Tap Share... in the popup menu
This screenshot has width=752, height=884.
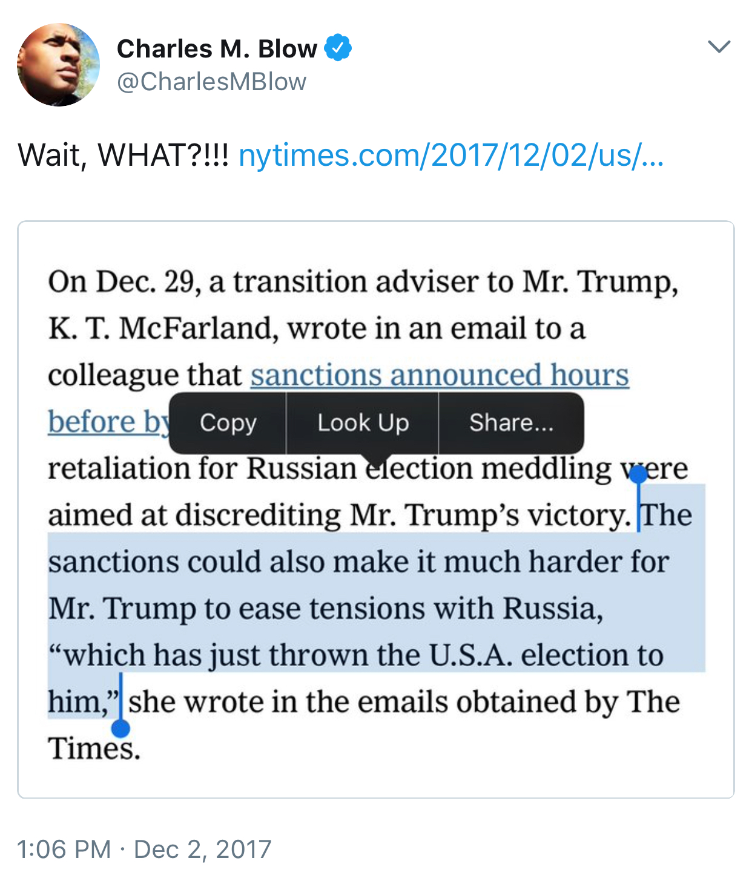click(x=511, y=422)
